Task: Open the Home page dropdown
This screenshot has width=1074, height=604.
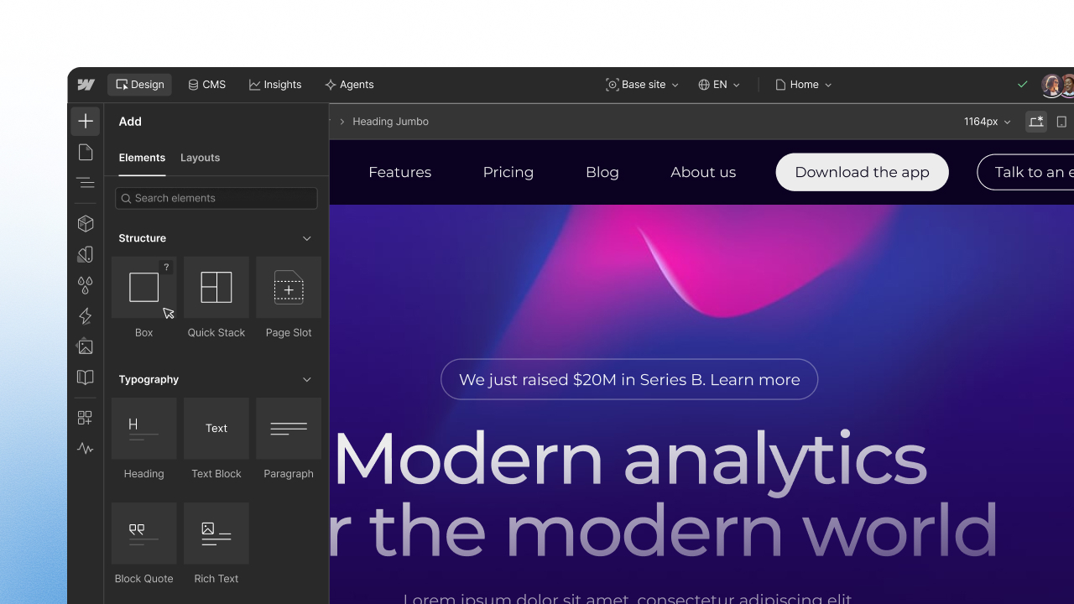Action: coord(804,85)
